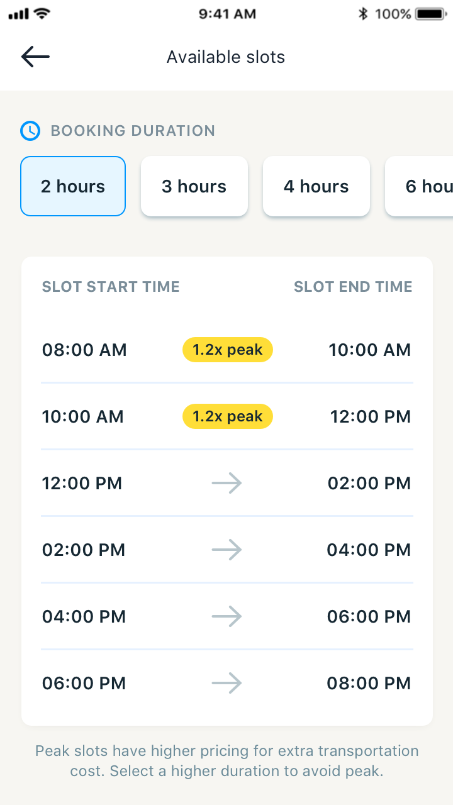
Task: Click the arrow in the 02:00 PM slot
Action: [226, 550]
